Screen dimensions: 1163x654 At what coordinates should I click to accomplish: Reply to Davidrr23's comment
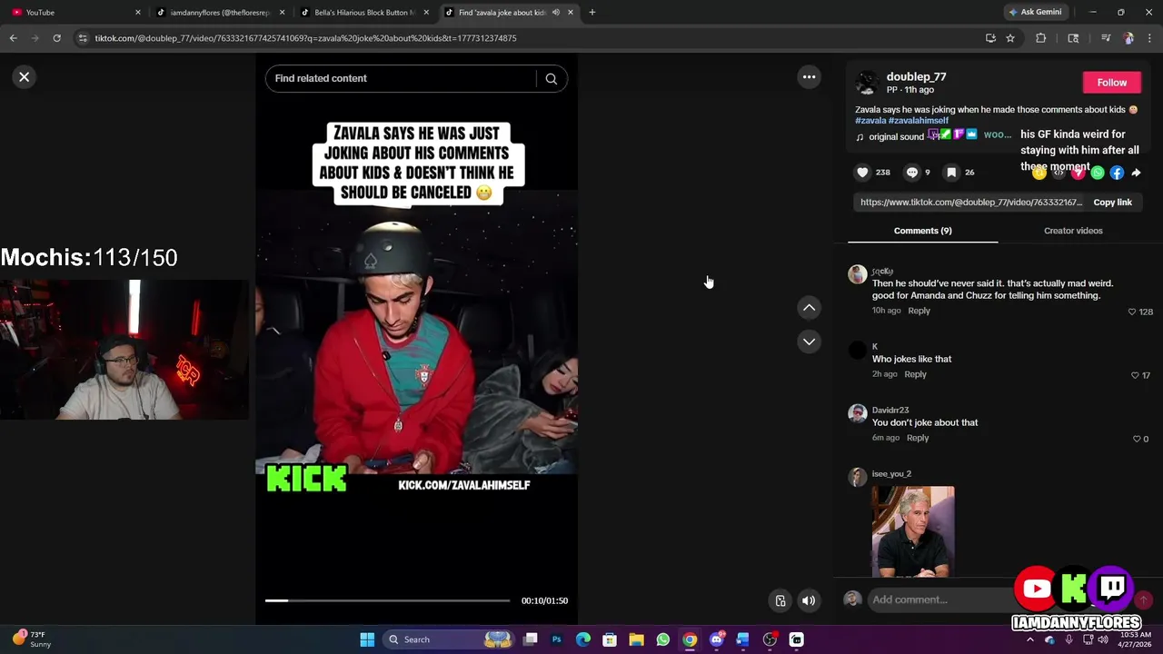coord(918,438)
